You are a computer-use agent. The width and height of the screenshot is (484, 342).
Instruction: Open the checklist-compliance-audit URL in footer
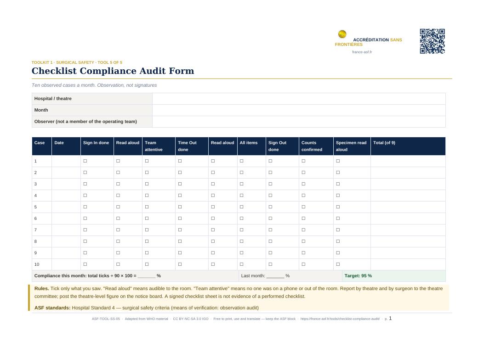340,319
